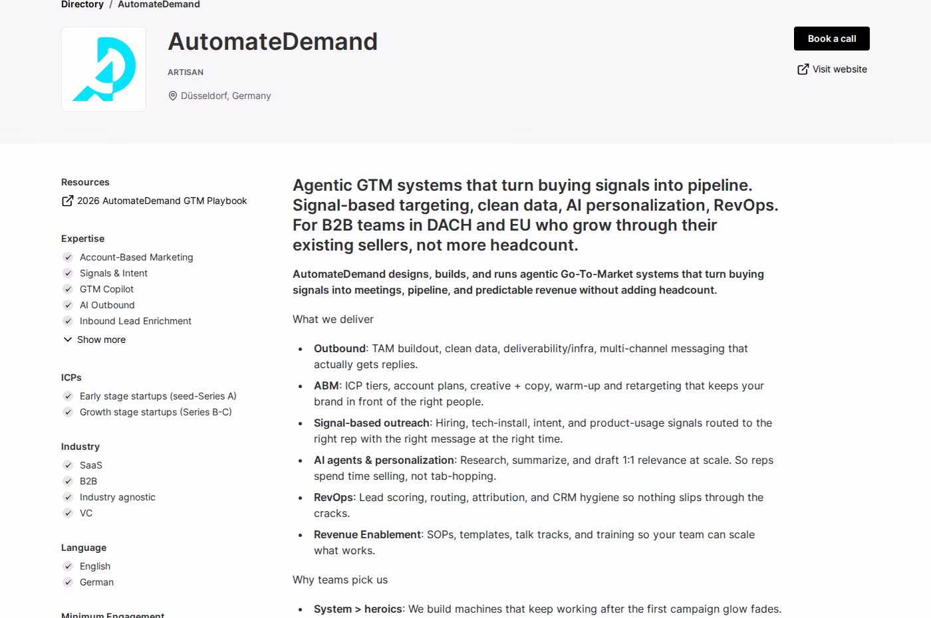Image resolution: width=931 pixels, height=618 pixels.
Task: Click the check icon beside Early stage startups
Action: (x=68, y=396)
